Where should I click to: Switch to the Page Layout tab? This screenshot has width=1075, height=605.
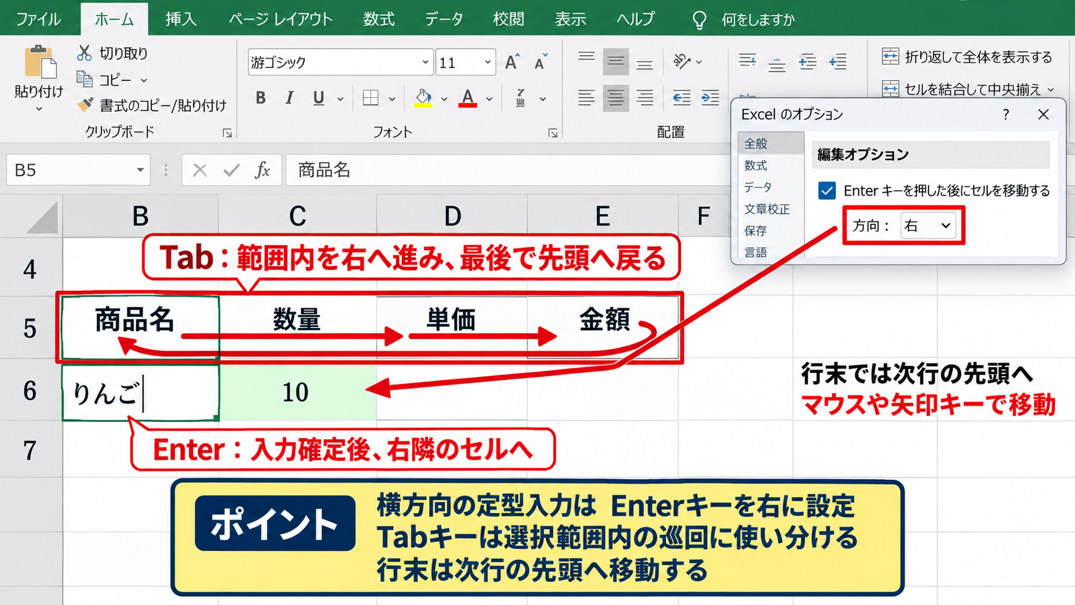[x=280, y=19]
